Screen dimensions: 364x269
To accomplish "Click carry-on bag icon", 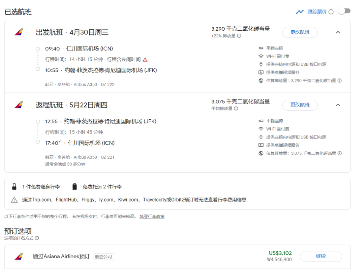I will 14,187.
